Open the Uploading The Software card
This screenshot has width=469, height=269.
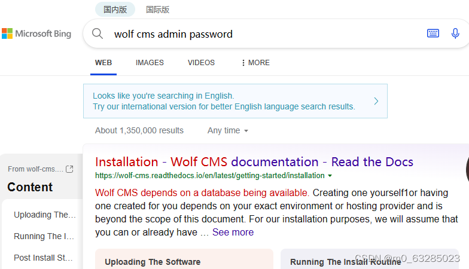point(184,259)
